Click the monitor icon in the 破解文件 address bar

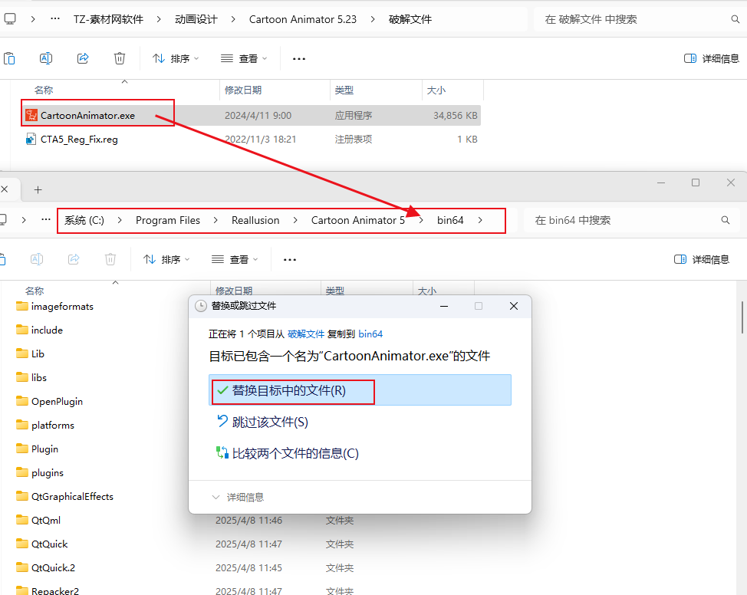tap(9, 19)
